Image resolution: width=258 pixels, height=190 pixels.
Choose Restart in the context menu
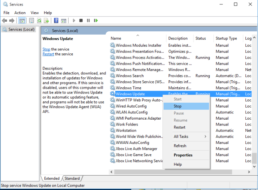[x=186, y=127]
